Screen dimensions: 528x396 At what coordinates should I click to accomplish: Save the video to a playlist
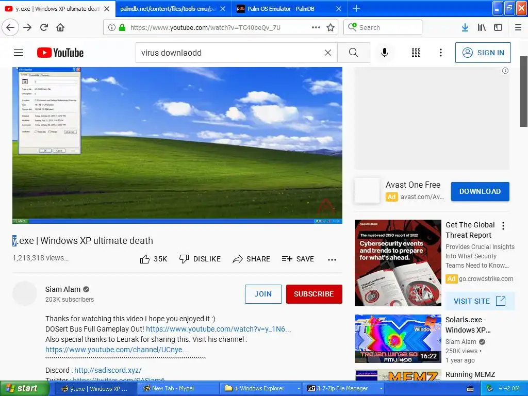click(x=298, y=259)
